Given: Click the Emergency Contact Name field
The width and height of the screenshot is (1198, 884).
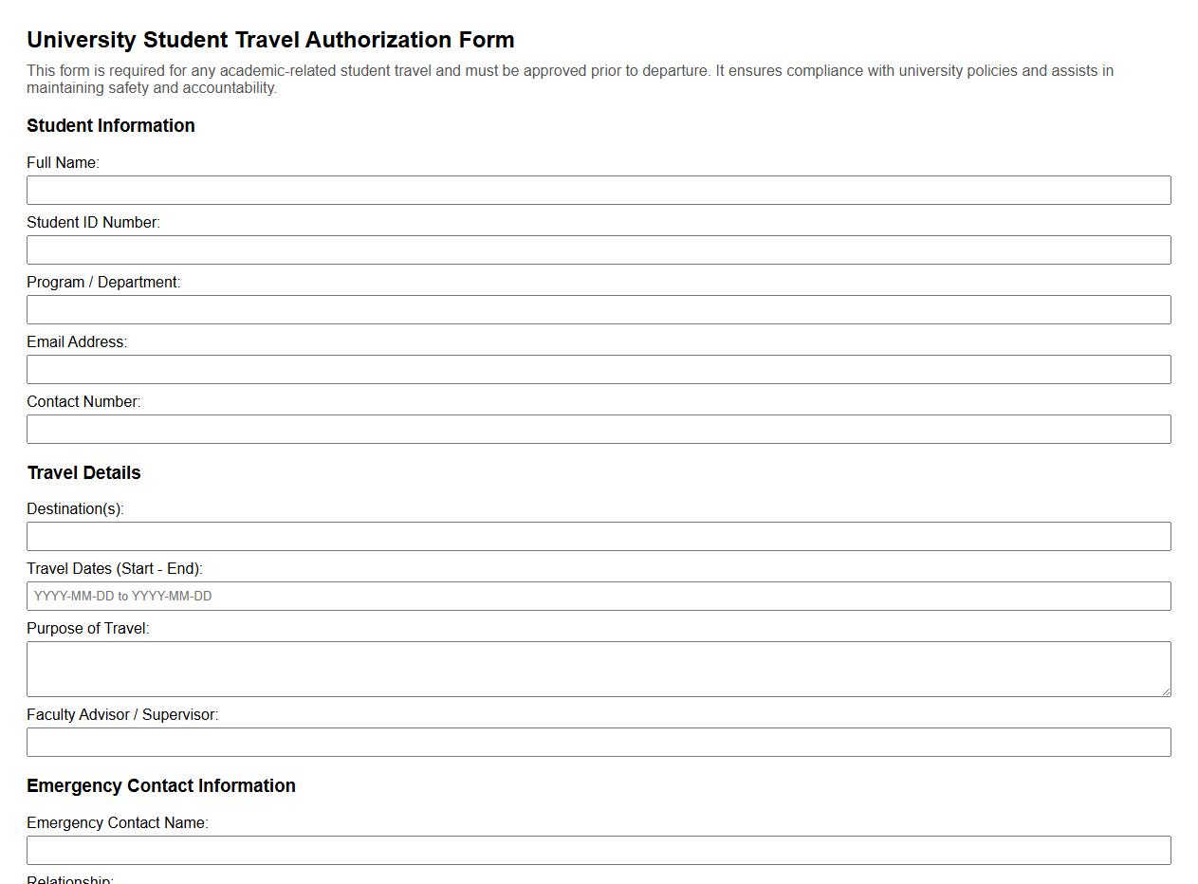Looking at the screenshot, I should click(x=598, y=850).
